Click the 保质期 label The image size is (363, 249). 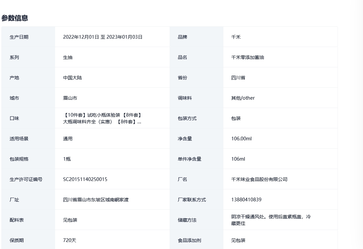16,240
